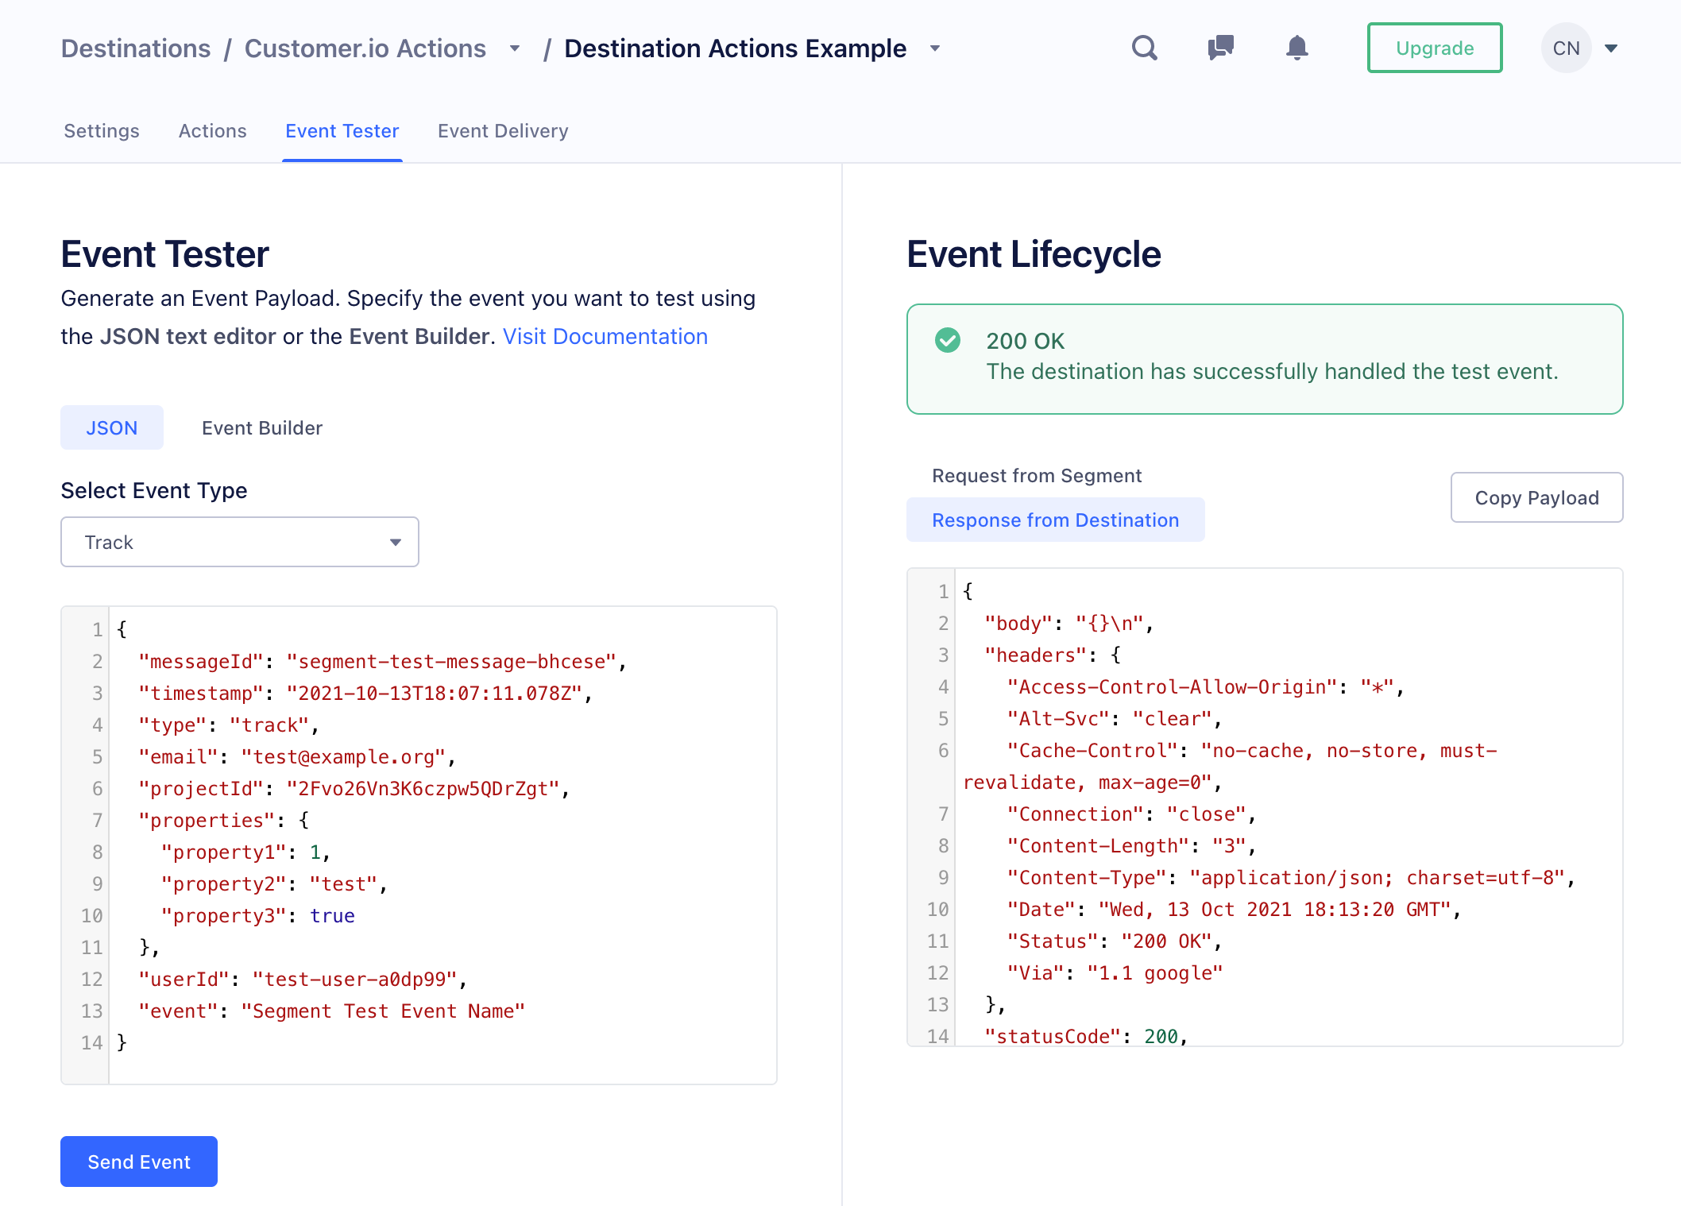Open the Track event type dropdown
This screenshot has height=1206, width=1681.
pos(240,542)
